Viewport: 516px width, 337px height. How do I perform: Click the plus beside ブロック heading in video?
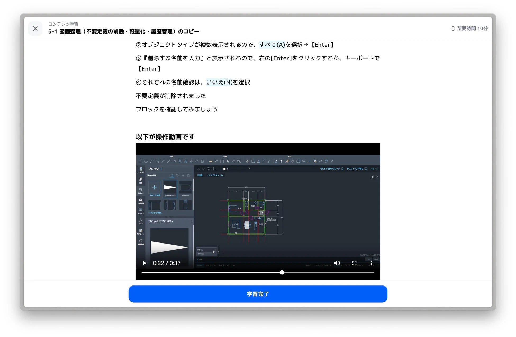click(x=161, y=169)
